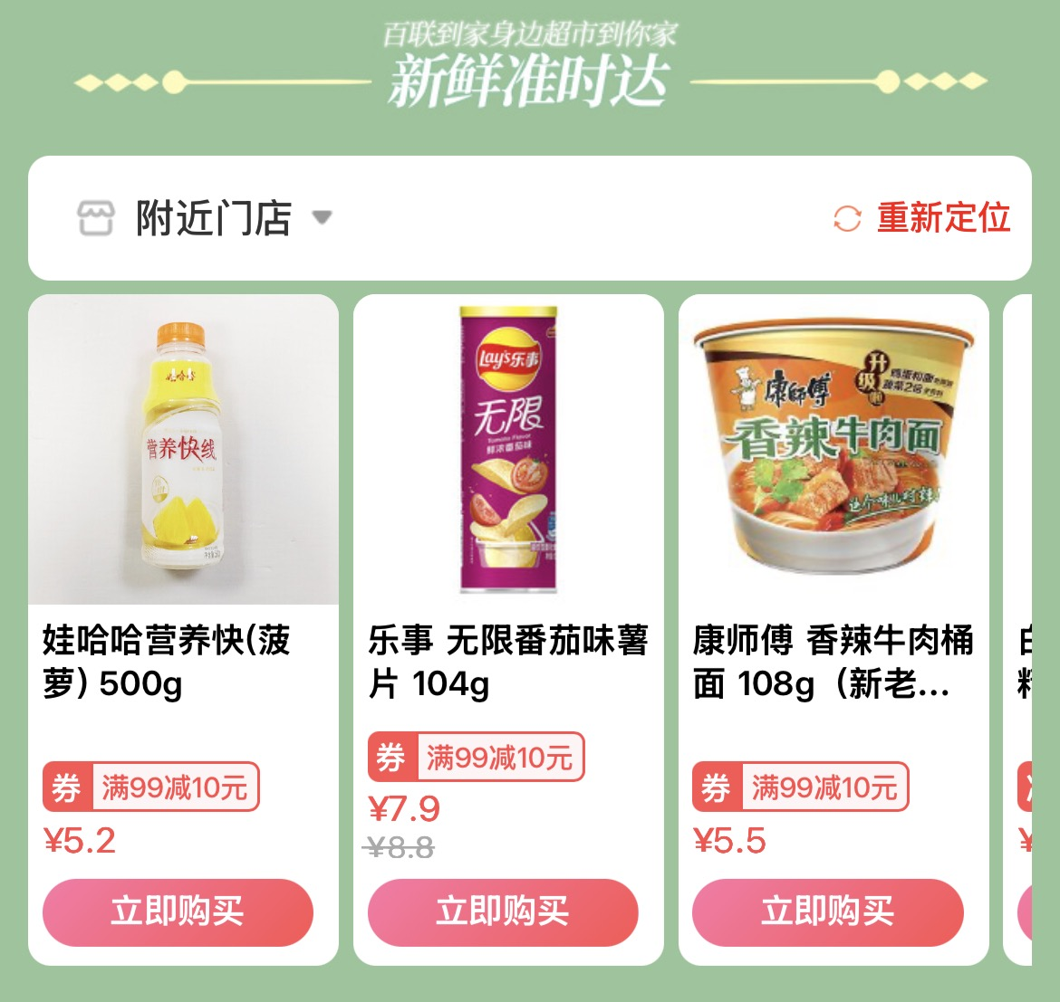Screen dimensions: 1060x1002
Task: Select 满99减10元 coupon tag on 乐事 card
Action: [500, 758]
